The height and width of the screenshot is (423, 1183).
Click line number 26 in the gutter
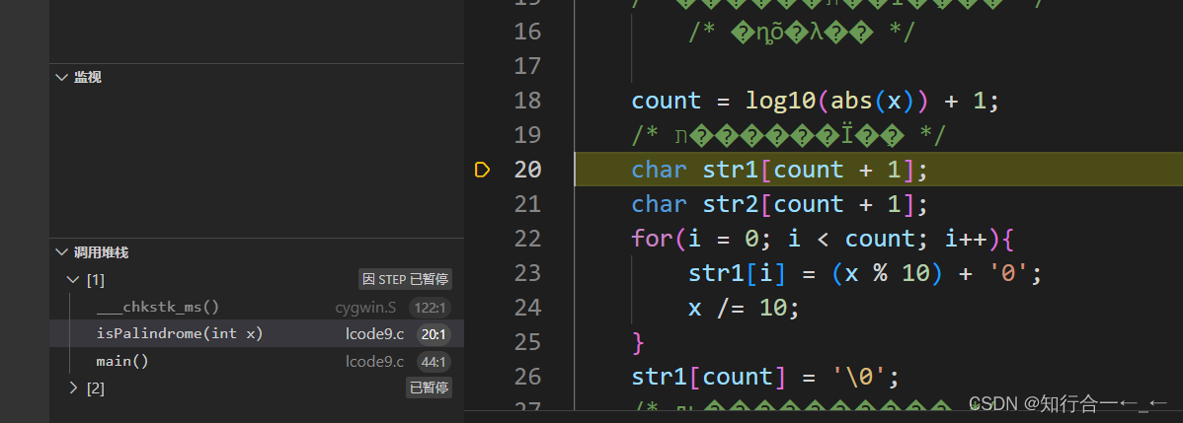[x=527, y=377]
